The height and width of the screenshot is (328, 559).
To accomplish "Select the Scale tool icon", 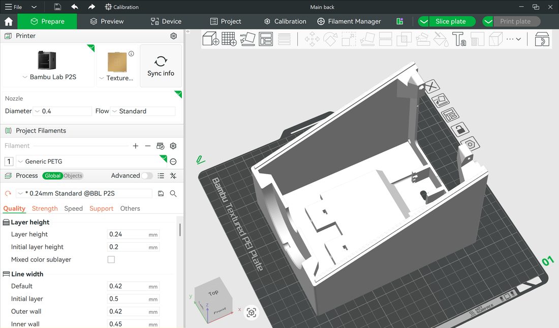I will (349, 39).
